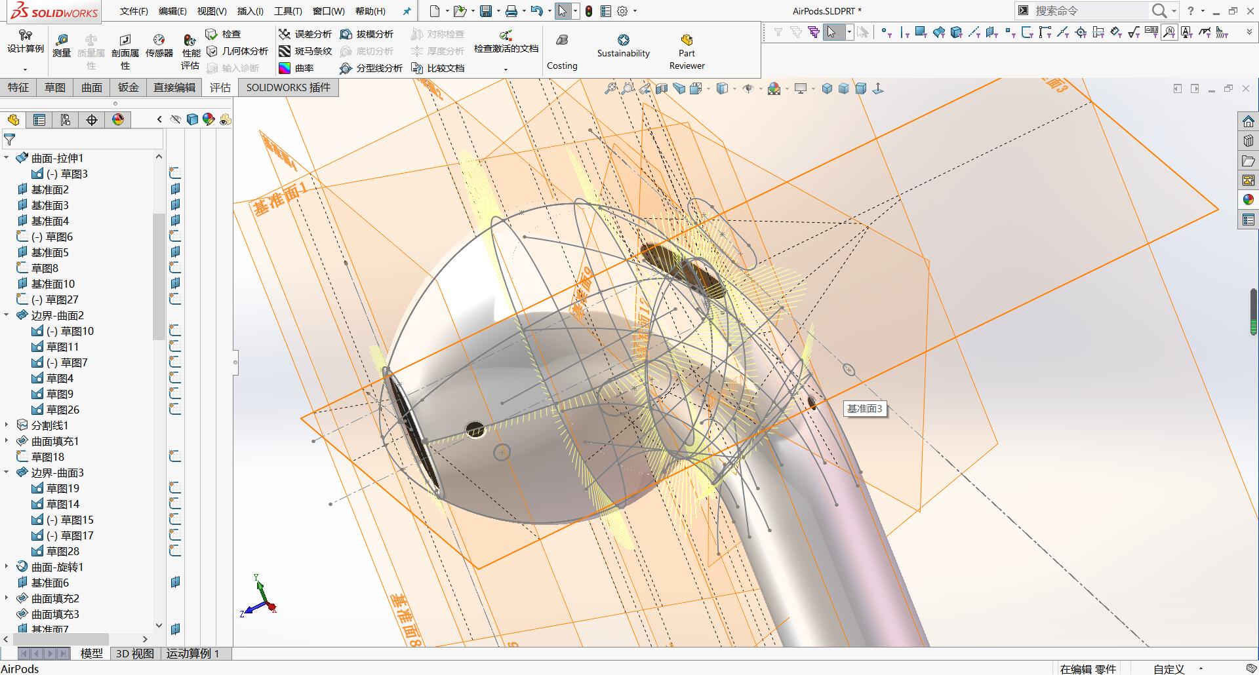
Task: Toggle the menu bar pin icon
Action: click(x=407, y=11)
